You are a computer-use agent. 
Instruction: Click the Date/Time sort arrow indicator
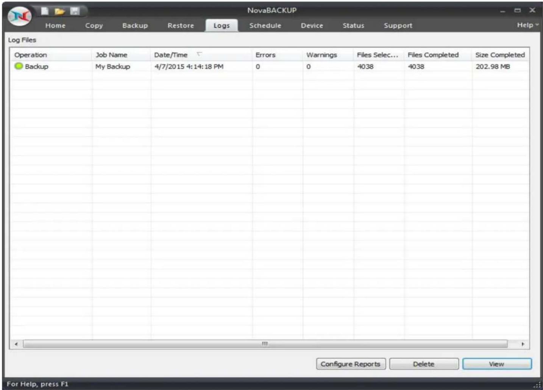tap(199, 55)
